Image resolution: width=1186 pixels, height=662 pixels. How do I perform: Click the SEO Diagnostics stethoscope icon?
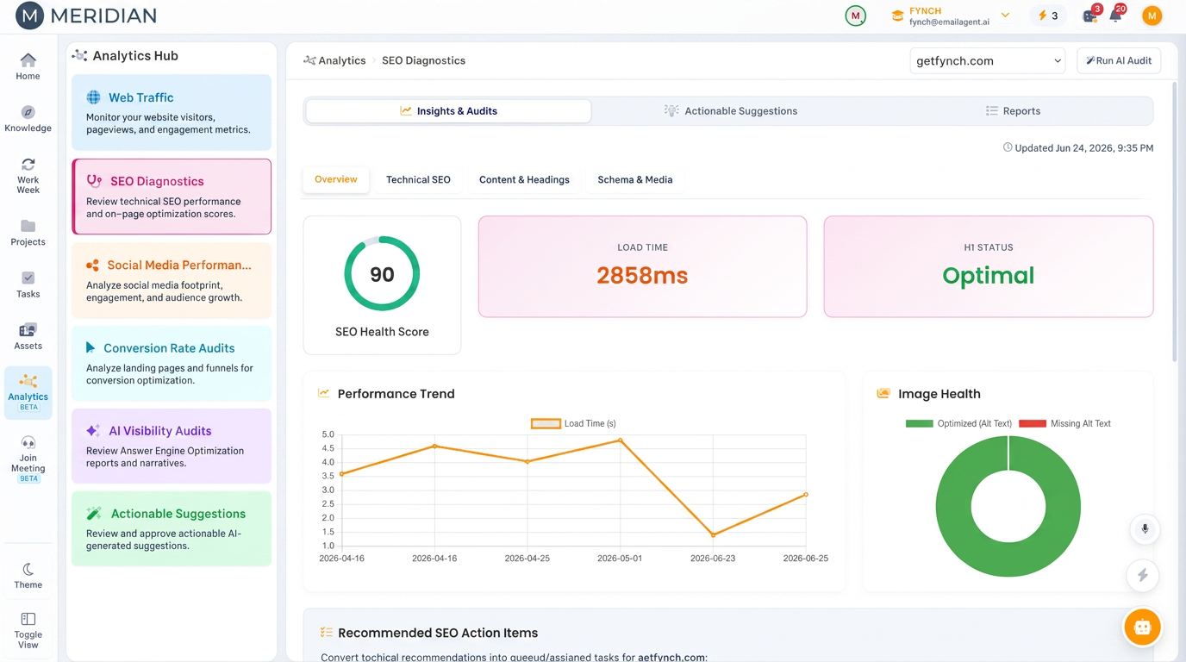[95, 181]
